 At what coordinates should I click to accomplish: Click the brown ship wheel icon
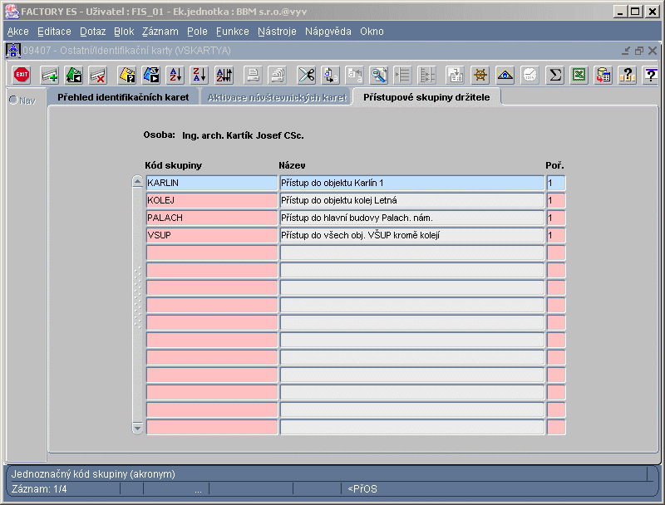pyautogui.click(x=480, y=75)
